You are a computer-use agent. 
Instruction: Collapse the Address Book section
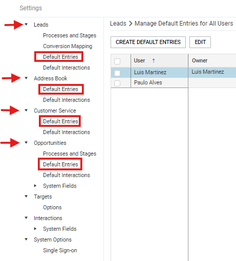(26, 78)
